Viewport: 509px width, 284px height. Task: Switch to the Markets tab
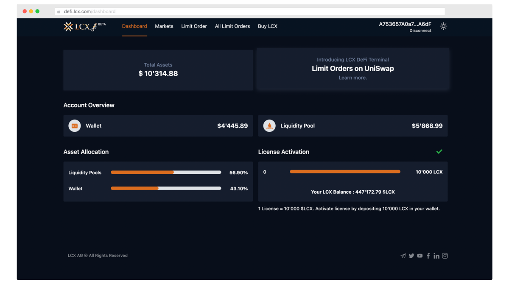(x=164, y=26)
